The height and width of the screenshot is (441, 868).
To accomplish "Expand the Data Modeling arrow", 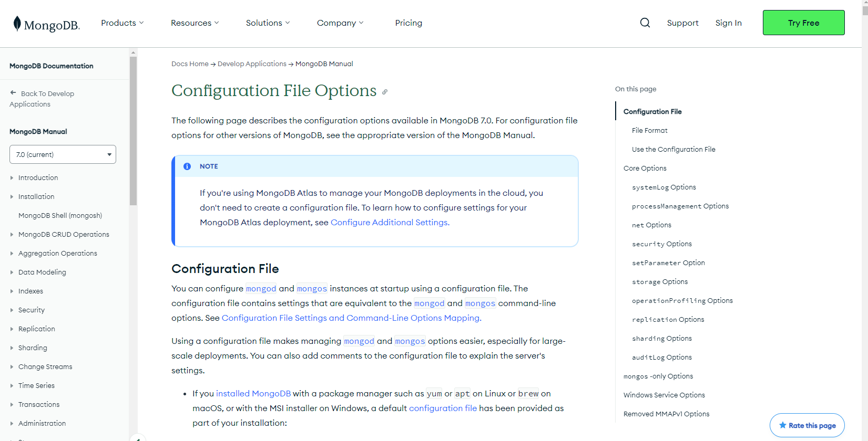I will coord(12,272).
